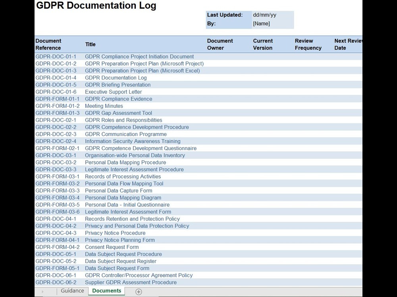Click the Document Owner column header
This screenshot has width=397, height=297.
[x=220, y=44]
